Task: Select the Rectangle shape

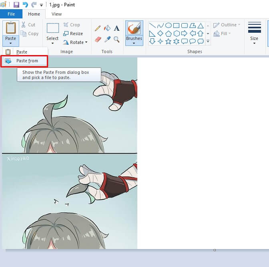Action: (177, 26)
